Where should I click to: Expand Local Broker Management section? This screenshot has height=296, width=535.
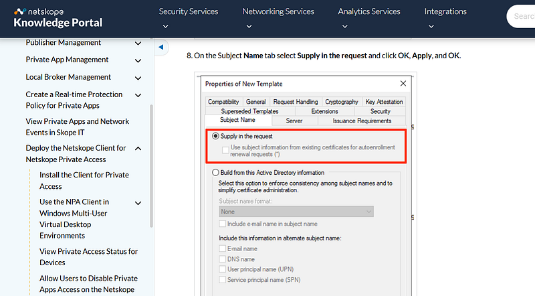coord(138,78)
